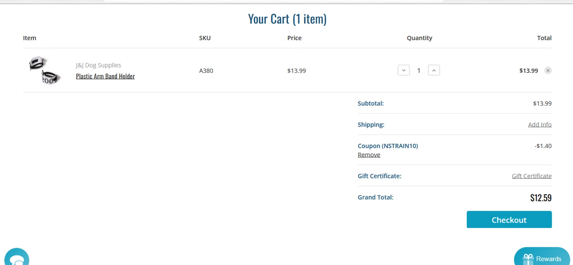Select the SKU value A380
Image resolution: width=573 pixels, height=265 pixels.
click(206, 71)
